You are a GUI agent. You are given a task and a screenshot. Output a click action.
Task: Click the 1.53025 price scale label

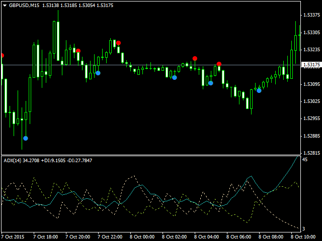tap(311, 101)
